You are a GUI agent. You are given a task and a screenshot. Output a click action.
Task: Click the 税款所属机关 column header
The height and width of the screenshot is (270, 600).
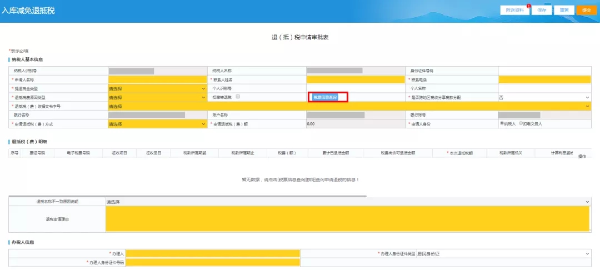pos(511,153)
